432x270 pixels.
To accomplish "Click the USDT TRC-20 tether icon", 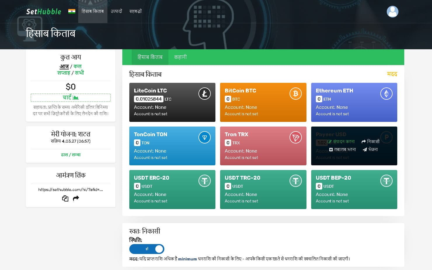I will [x=295, y=181].
